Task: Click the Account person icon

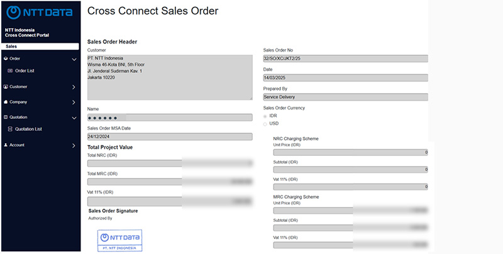Action: click(x=6, y=145)
